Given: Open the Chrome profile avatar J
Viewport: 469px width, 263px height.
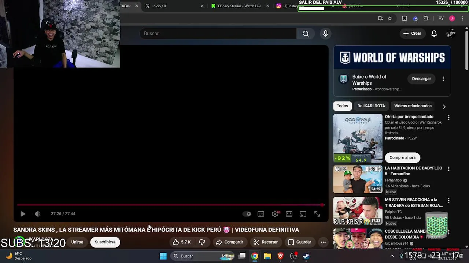Looking at the screenshot, I should [452, 19].
